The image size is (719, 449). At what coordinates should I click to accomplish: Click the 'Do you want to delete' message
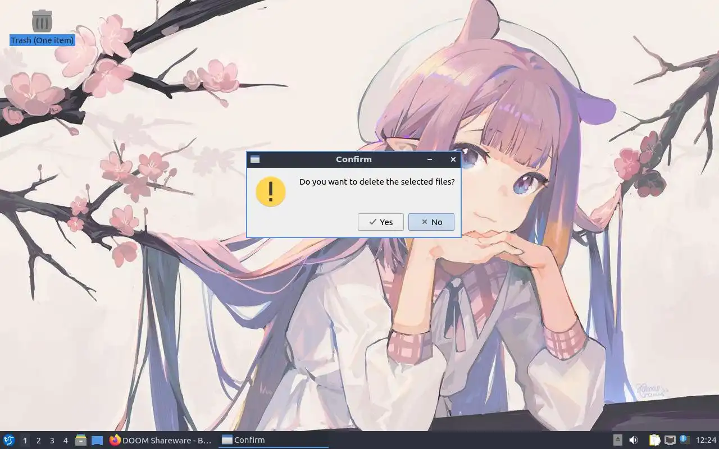pos(377,182)
